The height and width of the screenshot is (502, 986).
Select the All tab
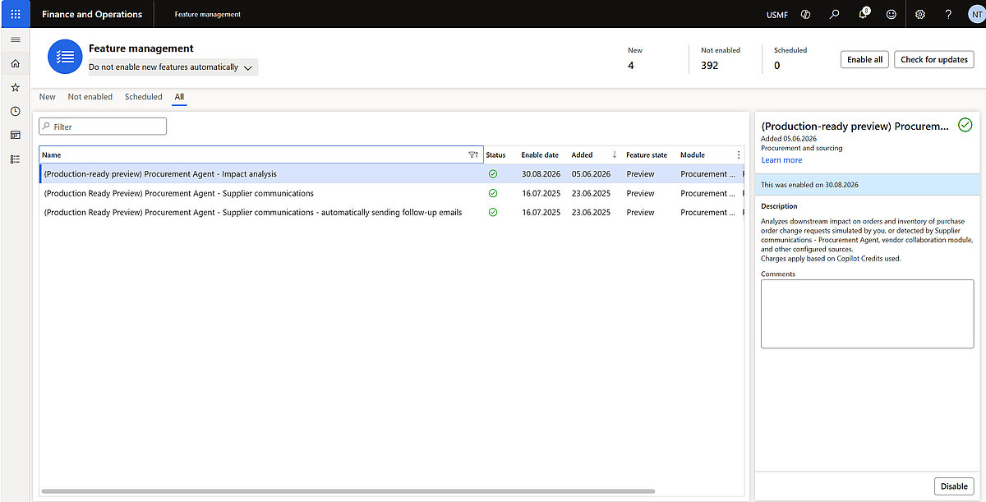click(179, 97)
